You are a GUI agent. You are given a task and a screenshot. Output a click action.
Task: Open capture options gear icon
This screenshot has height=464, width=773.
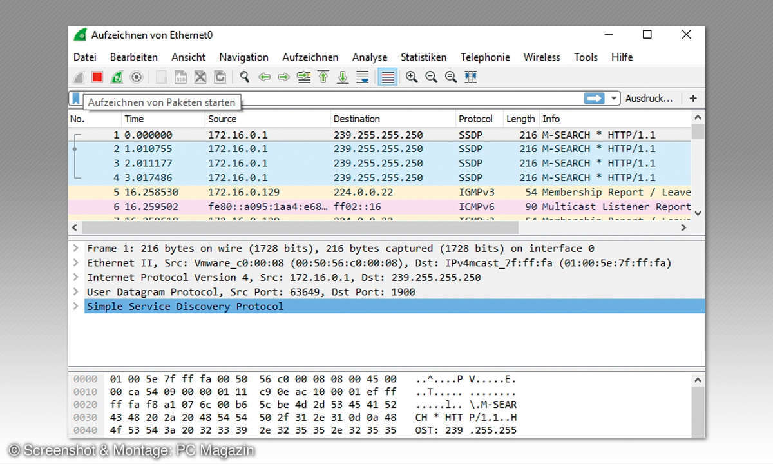coord(136,77)
